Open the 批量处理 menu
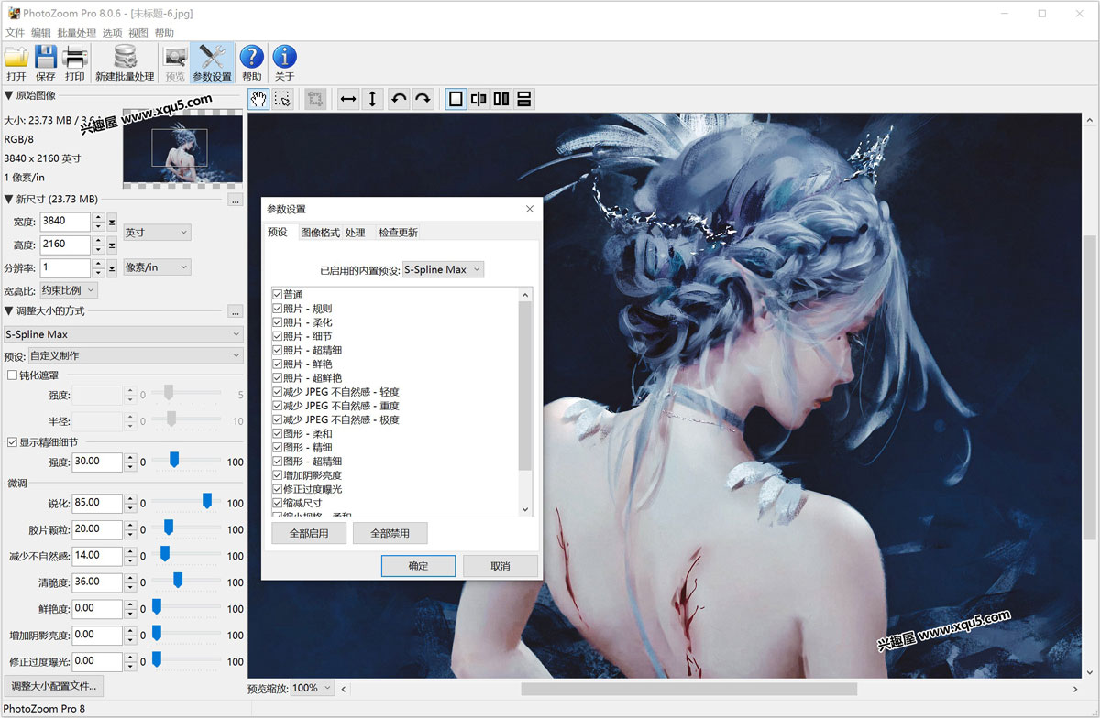This screenshot has width=1100, height=718. click(76, 32)
